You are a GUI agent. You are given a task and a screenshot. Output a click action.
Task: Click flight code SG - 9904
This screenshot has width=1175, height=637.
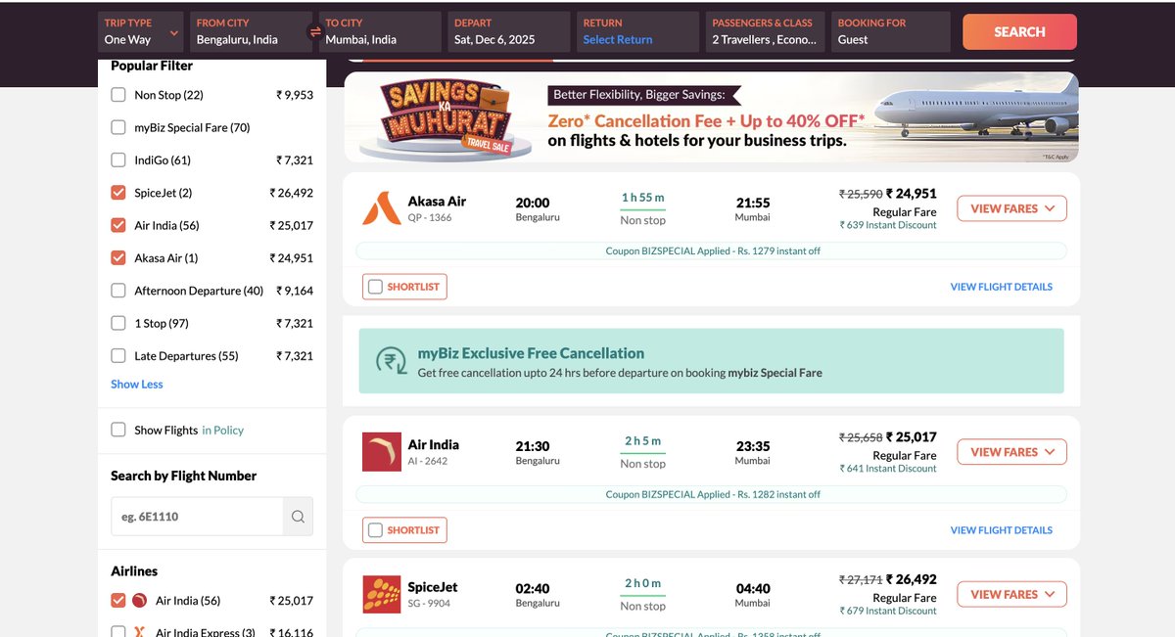[x=429, y=604]
